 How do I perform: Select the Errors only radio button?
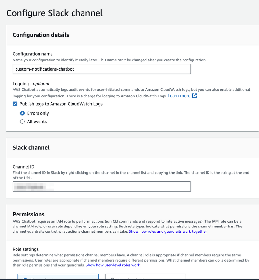(22, 113)
